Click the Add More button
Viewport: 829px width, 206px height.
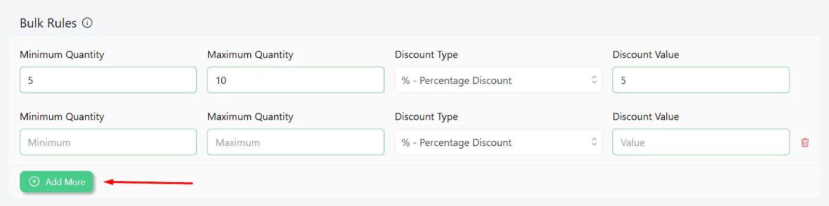(56, 182)
